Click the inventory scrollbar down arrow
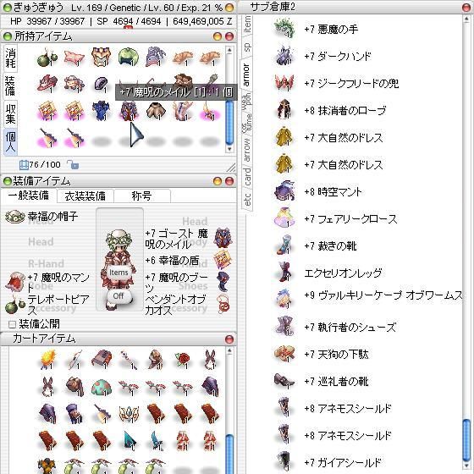474x474 pixels. (229, 149)
